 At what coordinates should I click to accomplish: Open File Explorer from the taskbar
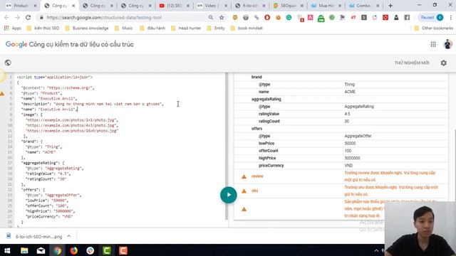24,250
